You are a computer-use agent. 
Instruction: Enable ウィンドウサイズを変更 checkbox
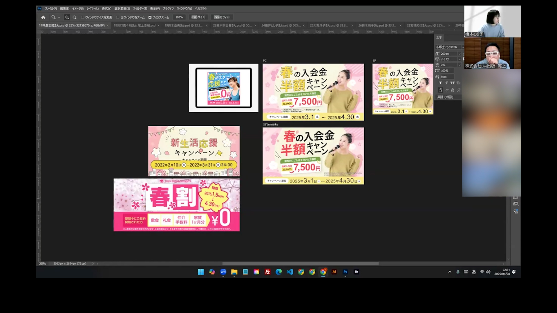[82, 17]
